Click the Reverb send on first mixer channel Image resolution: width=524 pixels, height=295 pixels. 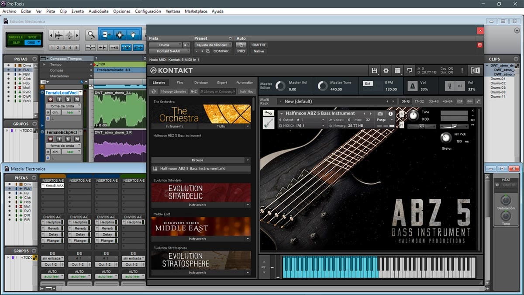click(53, 228)
